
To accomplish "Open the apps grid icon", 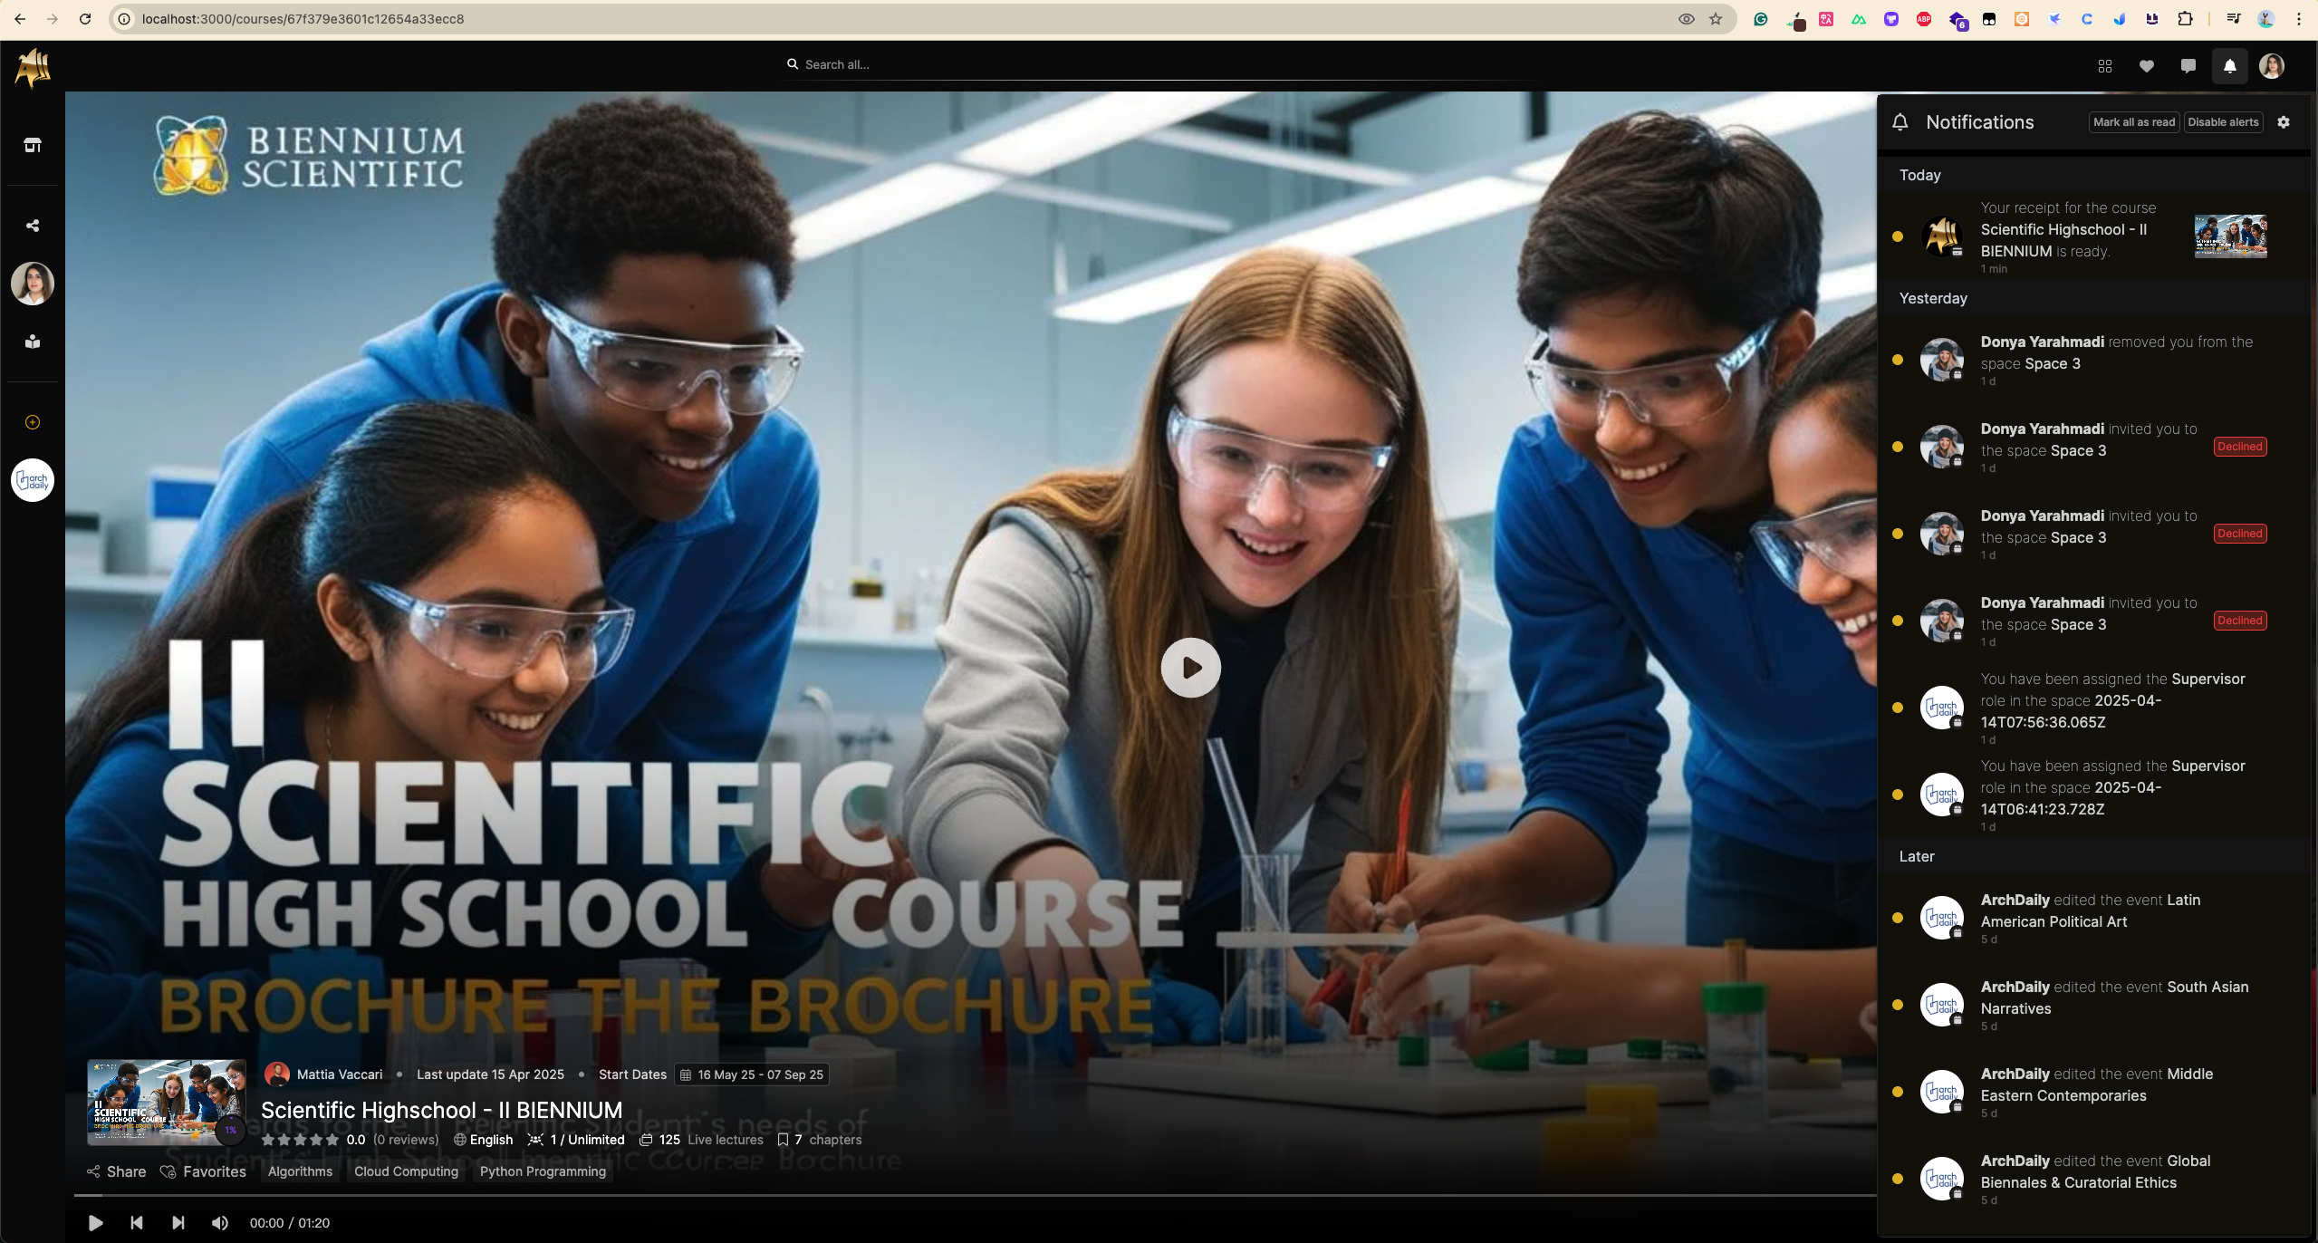I will click(2104, 66).
